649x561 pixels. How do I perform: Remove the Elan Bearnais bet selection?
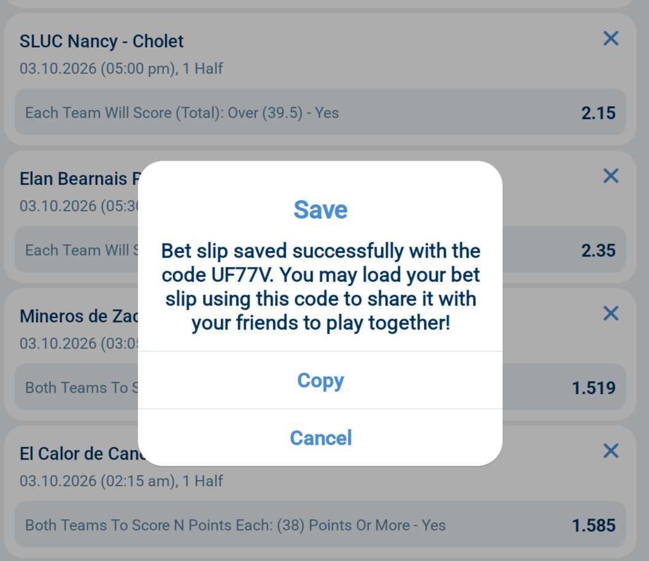point(610,176)
